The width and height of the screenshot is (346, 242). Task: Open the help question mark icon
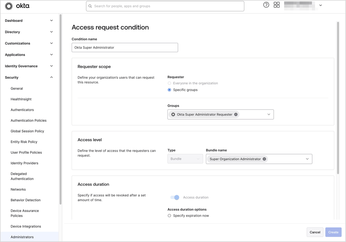266,5
